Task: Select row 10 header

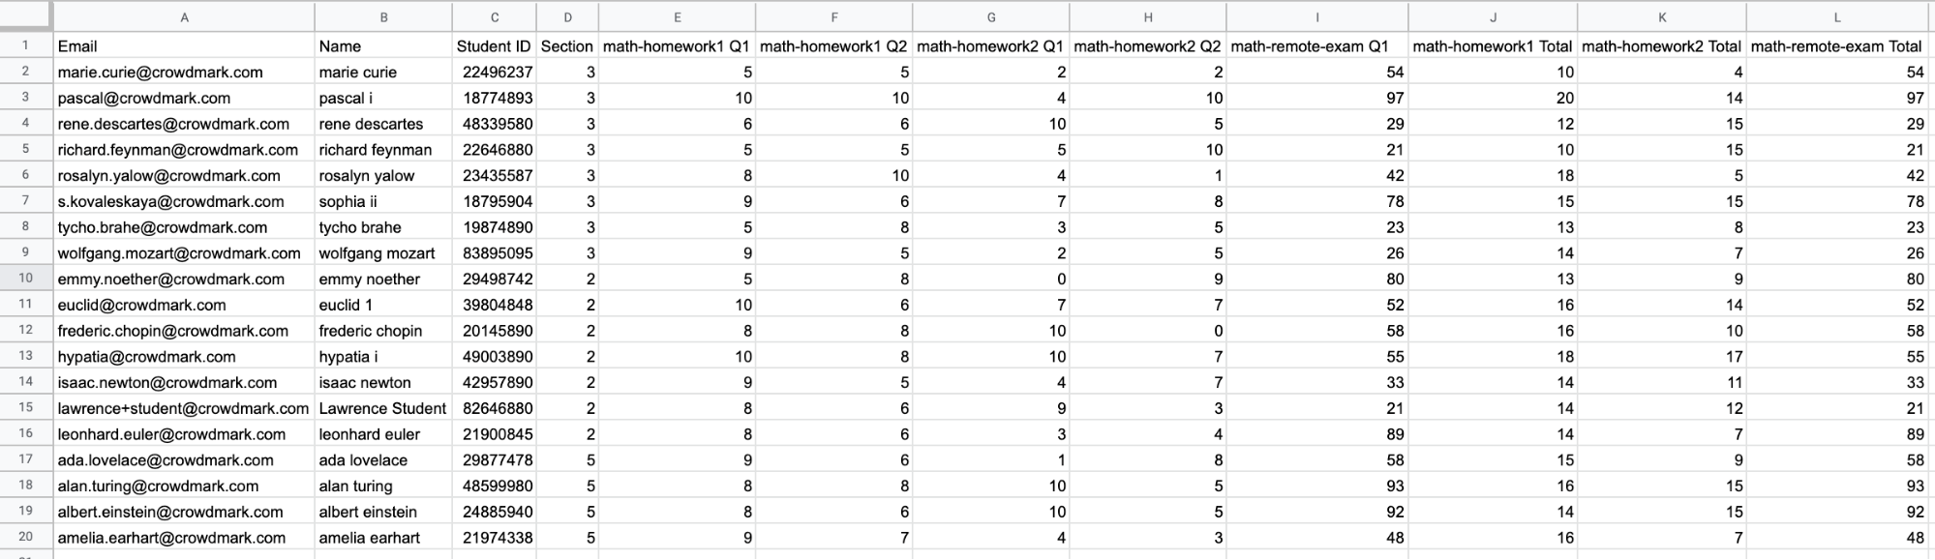Action: point(26,279)
